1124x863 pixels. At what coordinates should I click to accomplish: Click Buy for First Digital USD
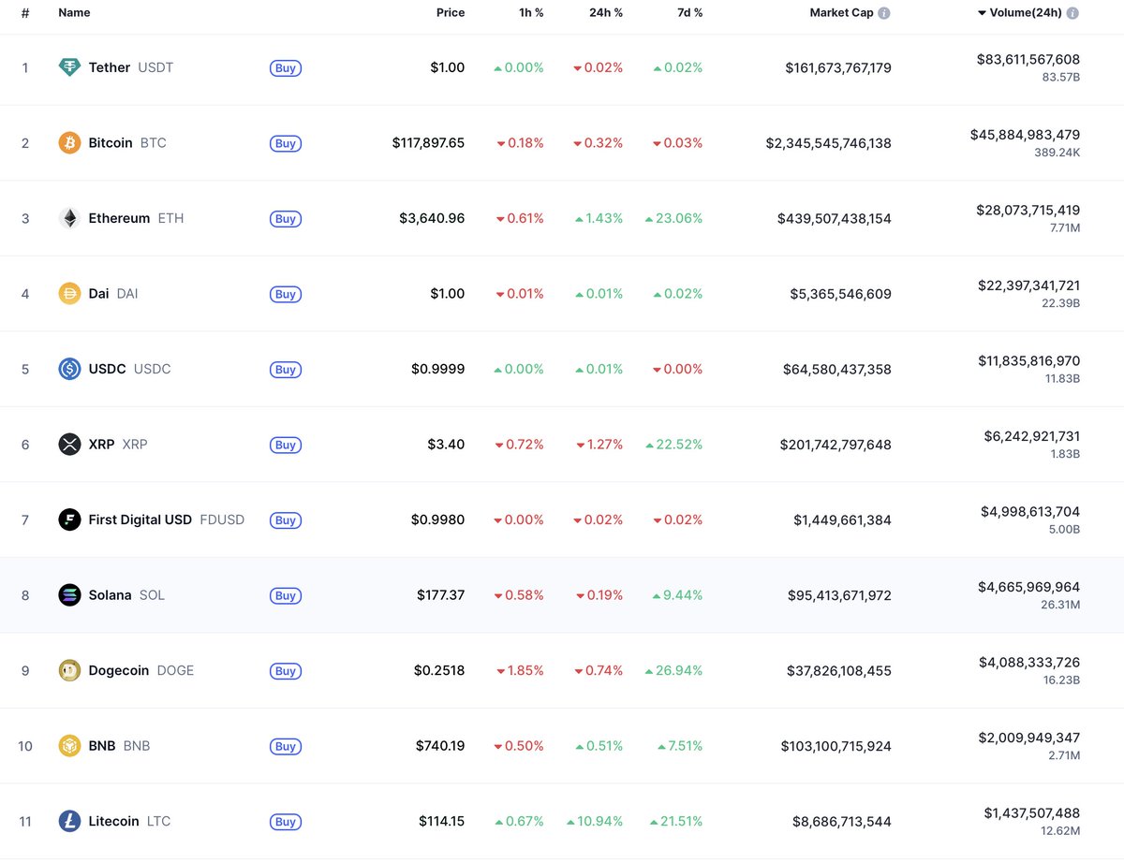point(286,520)
